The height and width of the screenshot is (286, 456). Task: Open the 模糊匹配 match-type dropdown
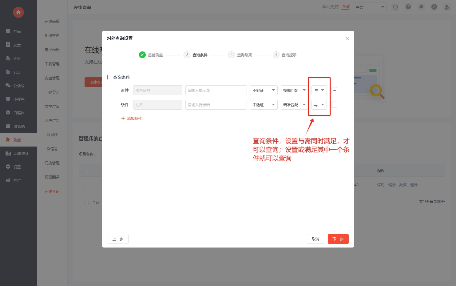pos(294,91)
